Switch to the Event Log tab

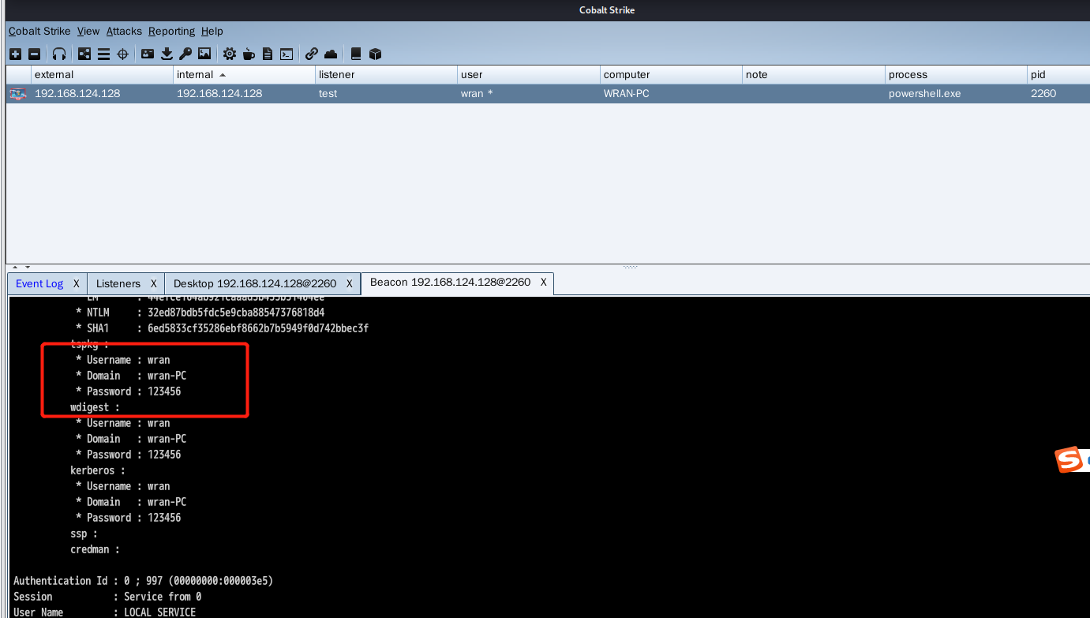(x=39, y=284)
